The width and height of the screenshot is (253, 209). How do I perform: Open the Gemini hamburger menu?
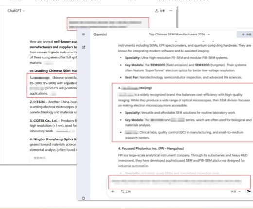(x=83, y=35)
